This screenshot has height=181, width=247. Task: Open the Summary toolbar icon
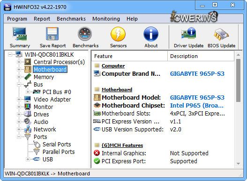coord(20,34)
